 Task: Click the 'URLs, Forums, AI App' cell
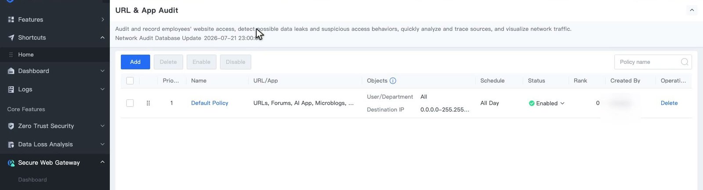click(304, 103)
